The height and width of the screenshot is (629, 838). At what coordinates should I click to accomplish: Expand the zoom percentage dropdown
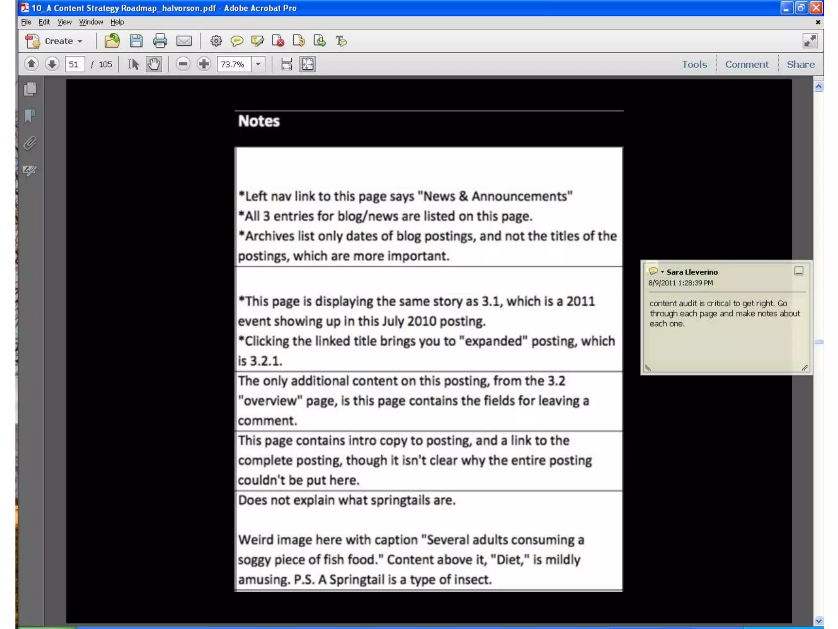[x=258, y=64]
